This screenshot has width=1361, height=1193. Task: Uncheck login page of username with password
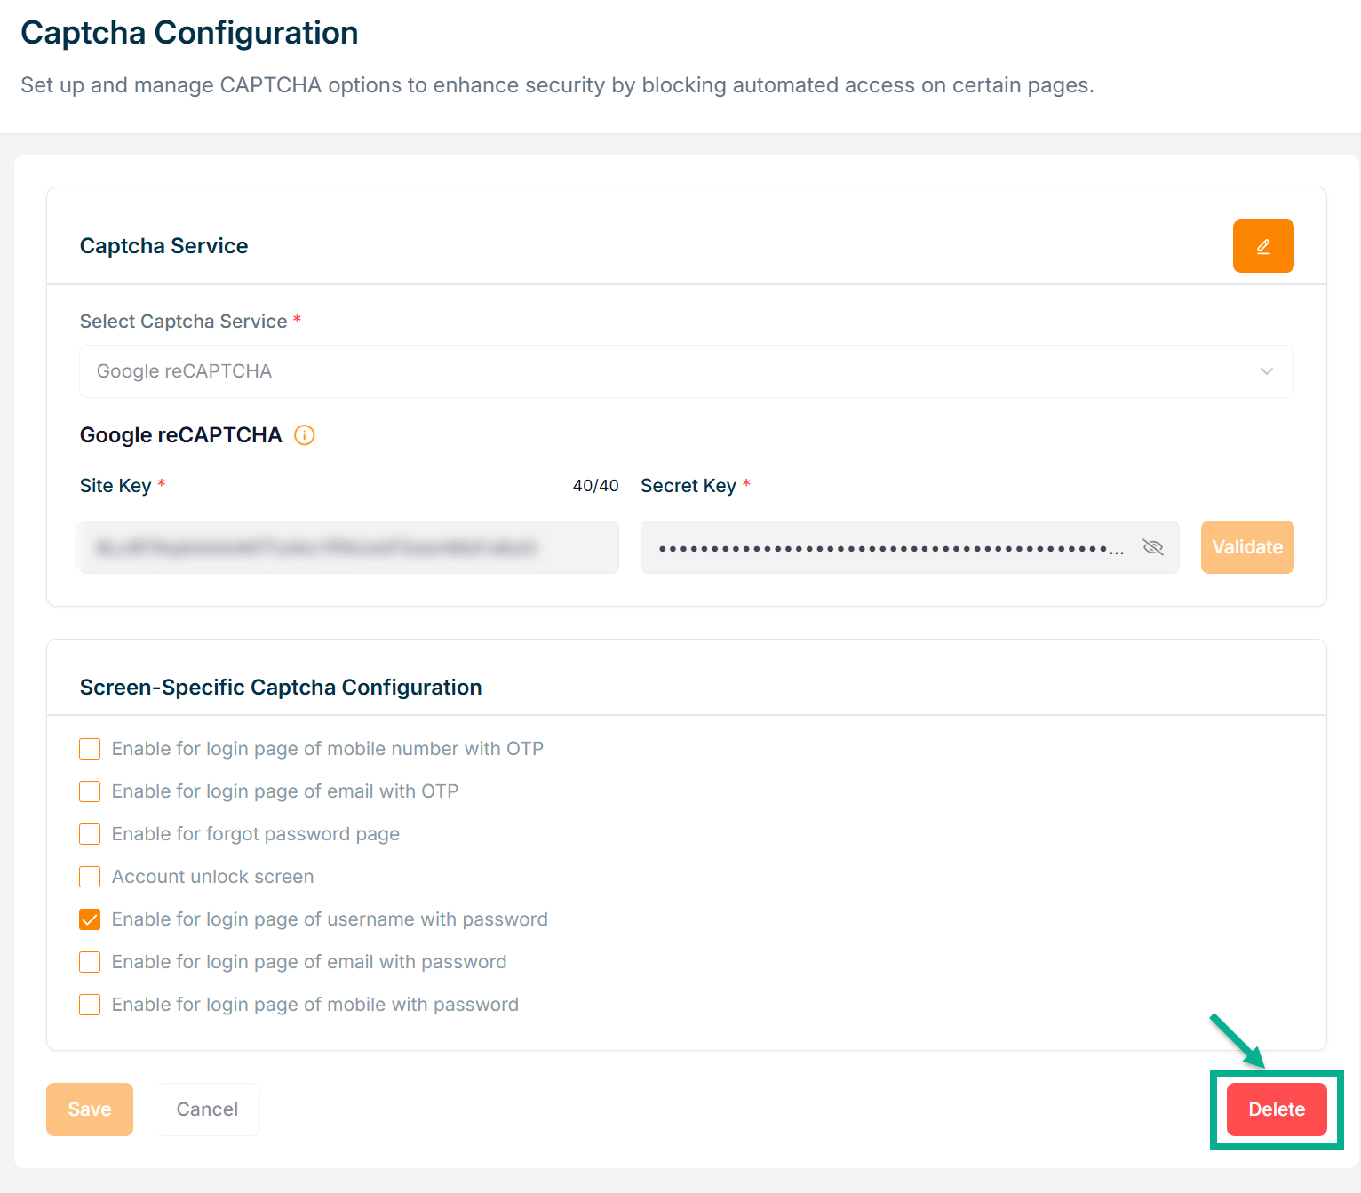click(x=90, y=919)
